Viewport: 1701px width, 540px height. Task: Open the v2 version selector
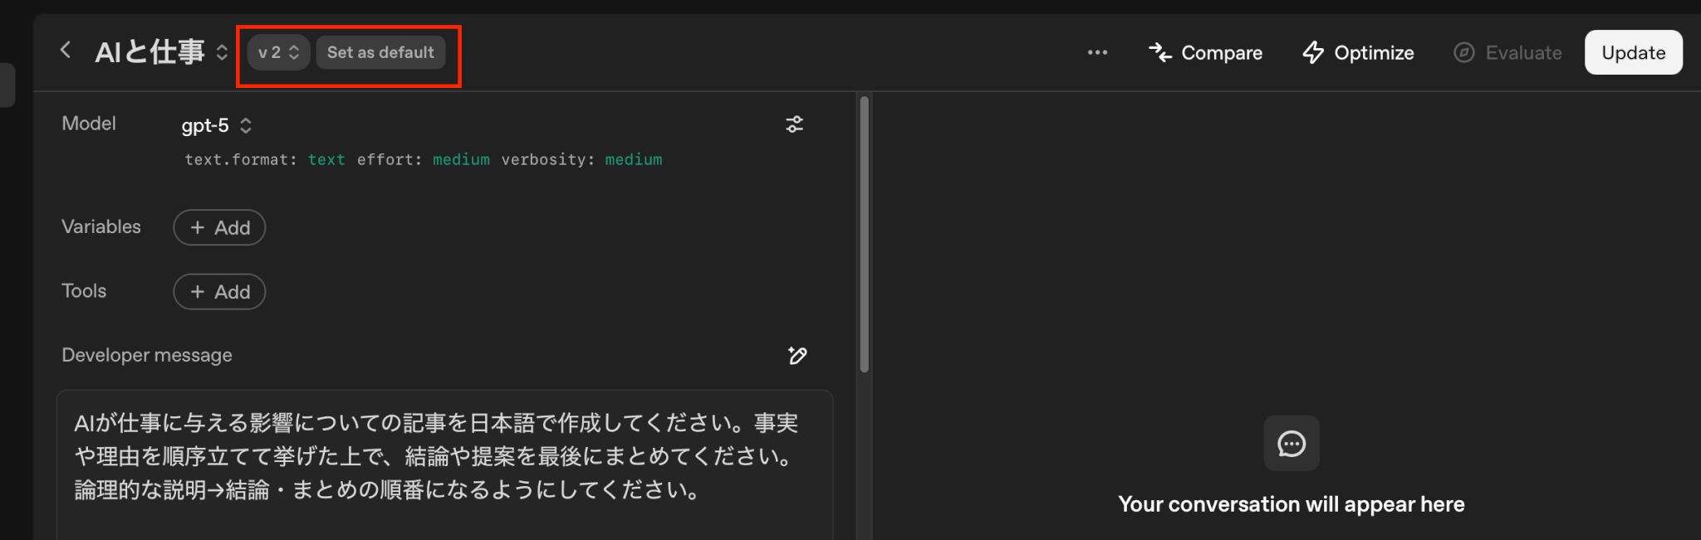pos(278,52)
